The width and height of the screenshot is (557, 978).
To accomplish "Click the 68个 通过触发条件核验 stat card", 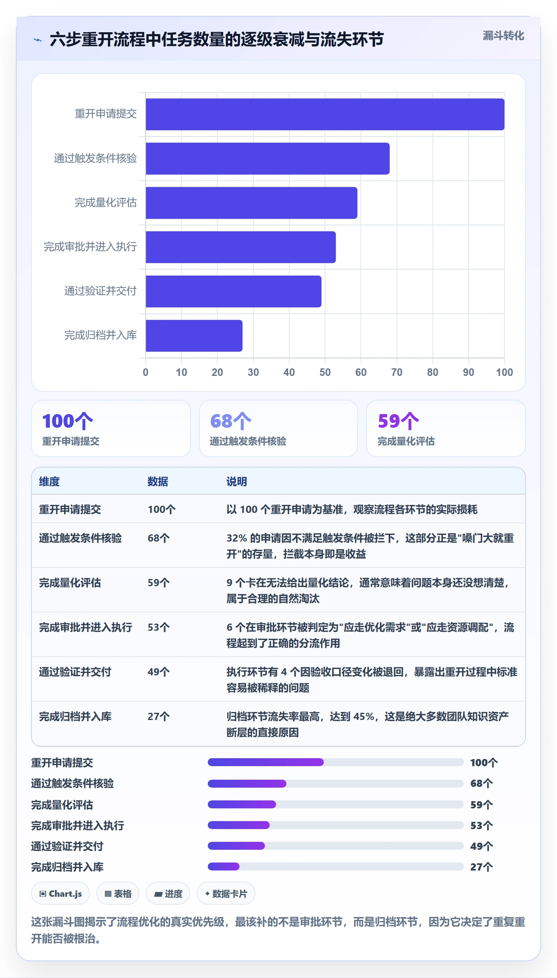I will coord(278,428).
